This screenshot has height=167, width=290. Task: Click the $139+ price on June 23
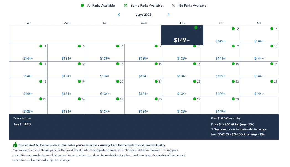point(221,94)
